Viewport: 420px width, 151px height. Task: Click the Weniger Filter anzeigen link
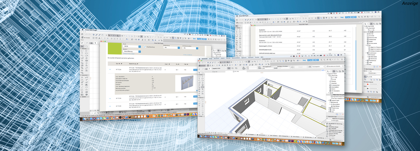pyautogui.click(x=129, y=54)
